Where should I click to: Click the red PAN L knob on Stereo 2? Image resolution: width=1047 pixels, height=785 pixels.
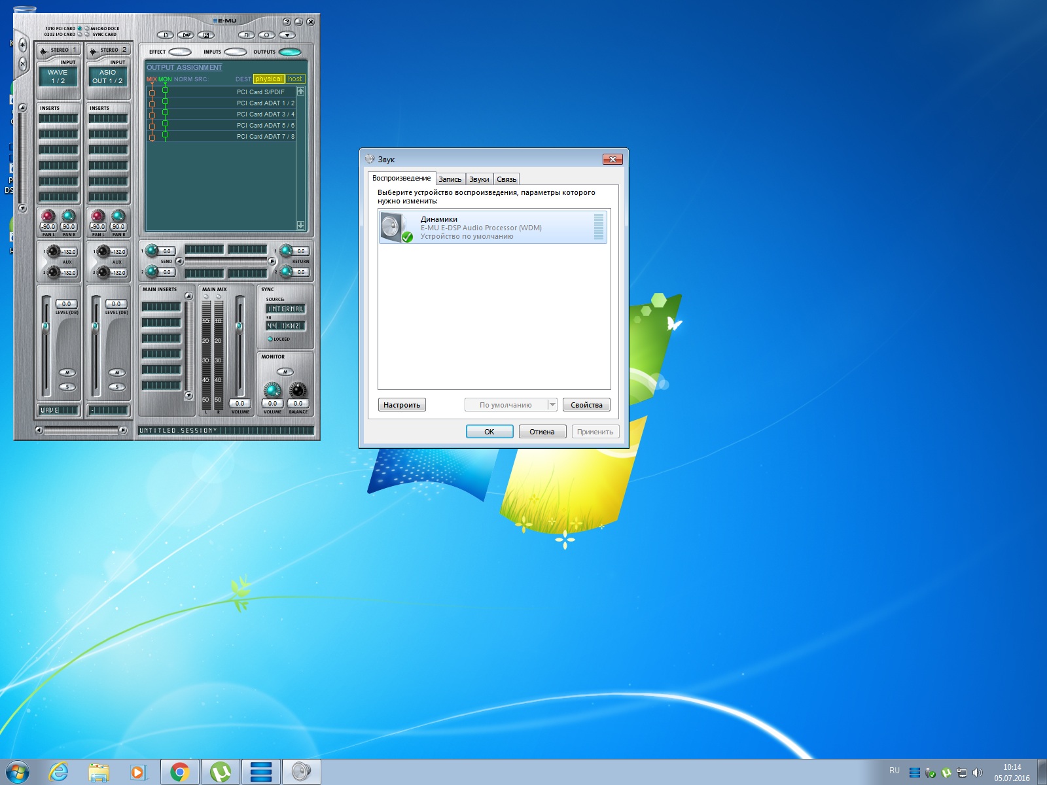[x=98, y=216]
